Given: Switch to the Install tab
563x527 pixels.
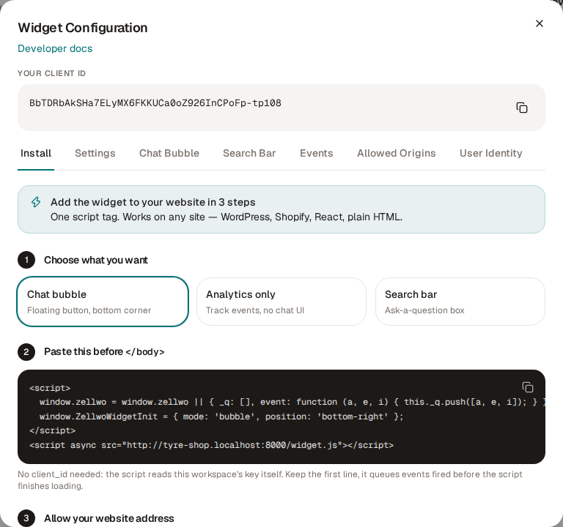Looking at the screenshot, I should point(36,154).
